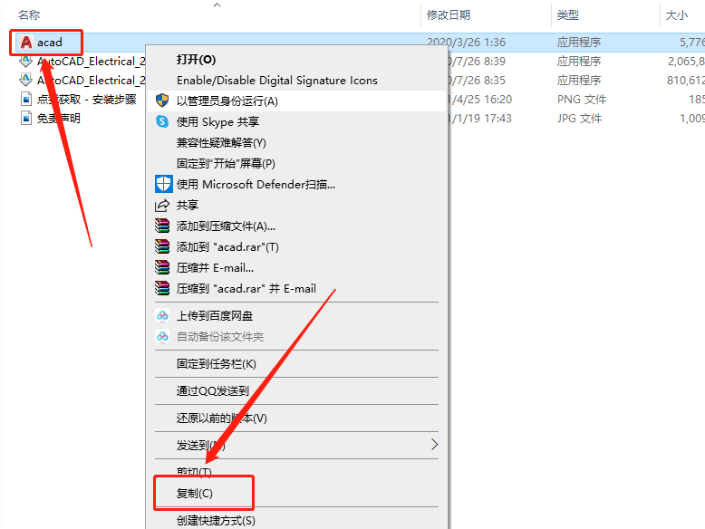Click the 免责声明 JPG file icon

click(x=26, y=118)
